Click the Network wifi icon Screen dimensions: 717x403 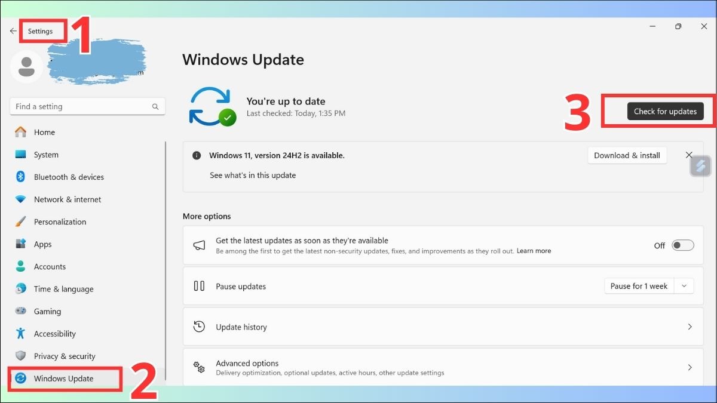[21, 199]
